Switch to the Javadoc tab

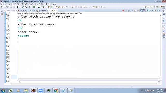[31, 11]
